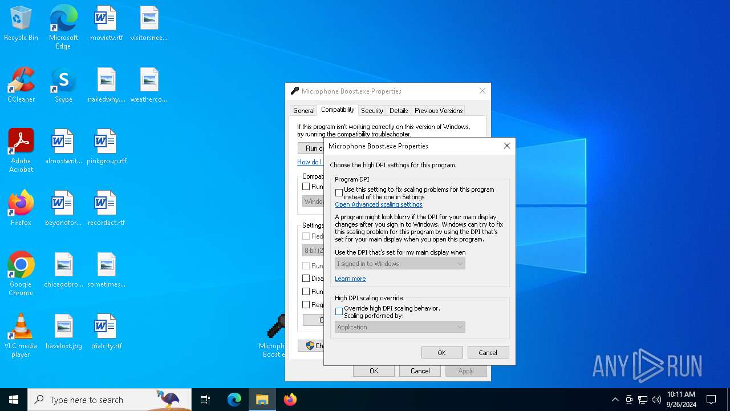Select the havelost.jpg image file
The image size is (730, 411).
(63, 332)
